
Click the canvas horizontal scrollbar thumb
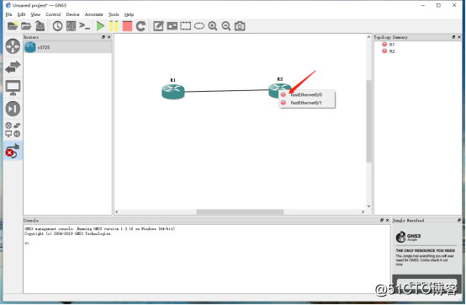240,211
